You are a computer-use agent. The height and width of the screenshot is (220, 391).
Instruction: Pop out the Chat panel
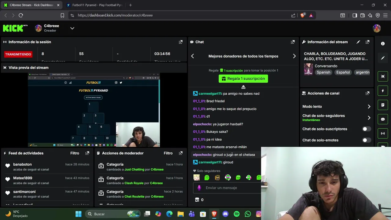click(x=293, y=42)
